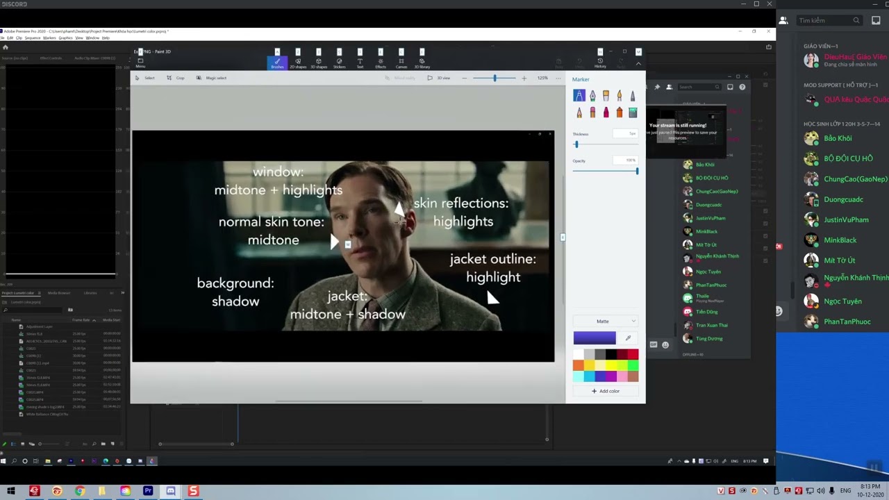Select the Crayon brush
The image size is (889, 500).
click(x=606, y=112)
